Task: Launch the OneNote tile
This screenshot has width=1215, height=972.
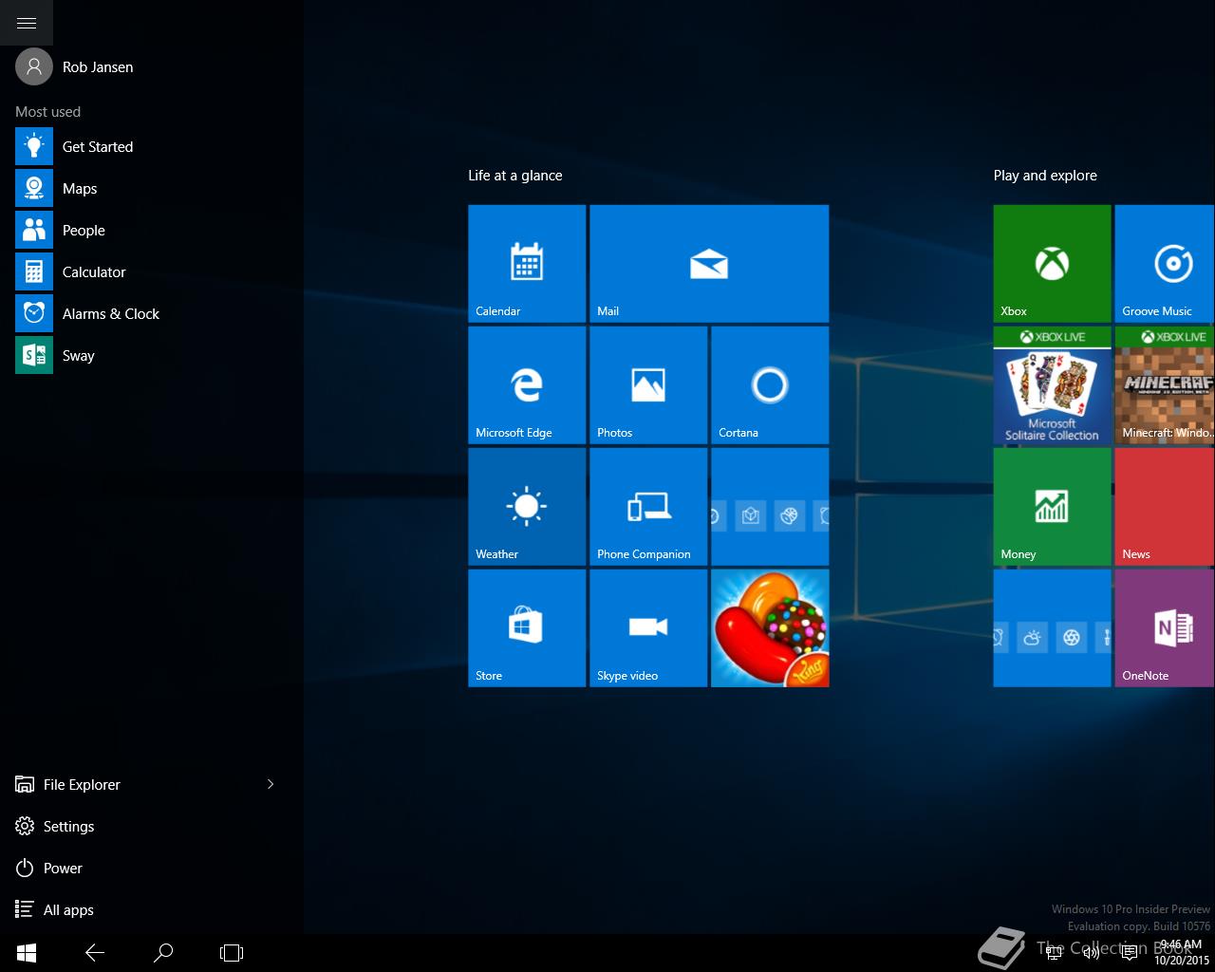Action: point(1165,628)
